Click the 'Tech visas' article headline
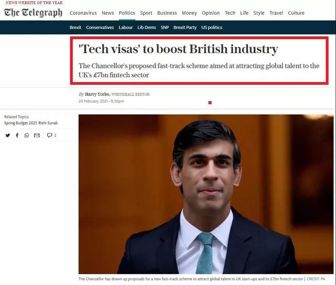The width and height of the screenshot is (336, 285). coord(178,49)
